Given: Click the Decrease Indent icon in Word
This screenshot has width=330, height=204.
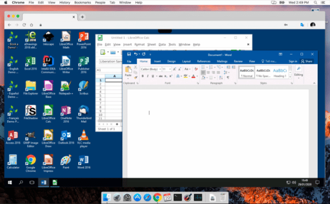Looking at the screenshot, I should [x=228, y=67].
